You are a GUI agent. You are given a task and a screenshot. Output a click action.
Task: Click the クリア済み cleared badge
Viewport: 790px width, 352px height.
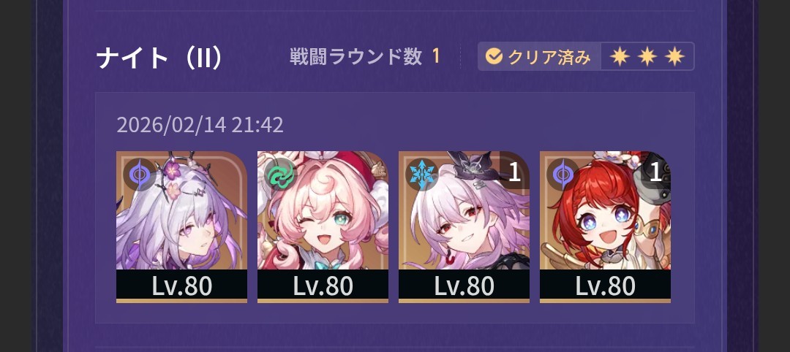pos(539,57)
